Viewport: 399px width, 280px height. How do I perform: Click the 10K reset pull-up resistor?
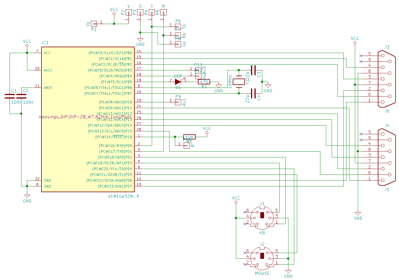coord(189,137)
